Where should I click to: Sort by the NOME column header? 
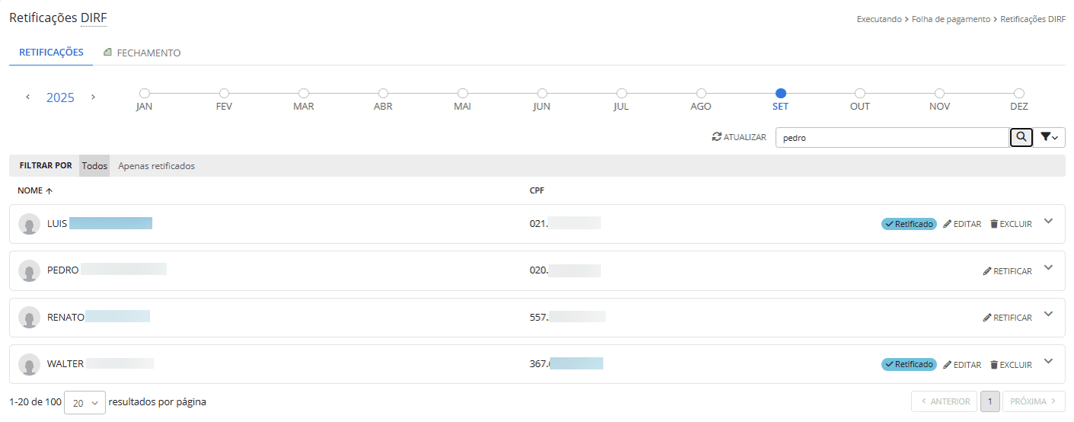(x=34, y=190)
